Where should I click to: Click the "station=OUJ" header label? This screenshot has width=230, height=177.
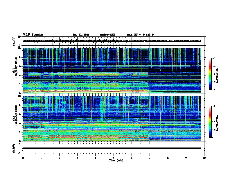(x=107, y=35)
